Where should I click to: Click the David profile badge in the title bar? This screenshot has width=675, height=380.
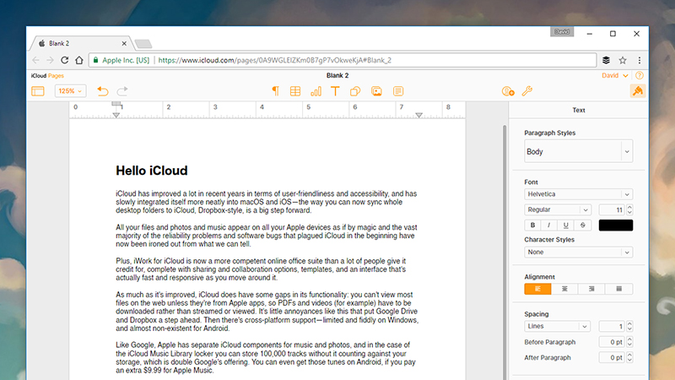pos(562,32)
